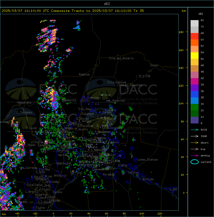The height and width of the screenshot is (217, 214).
Task: Click the yellow eburn arrow legend icon
Action: pos(194,143)
